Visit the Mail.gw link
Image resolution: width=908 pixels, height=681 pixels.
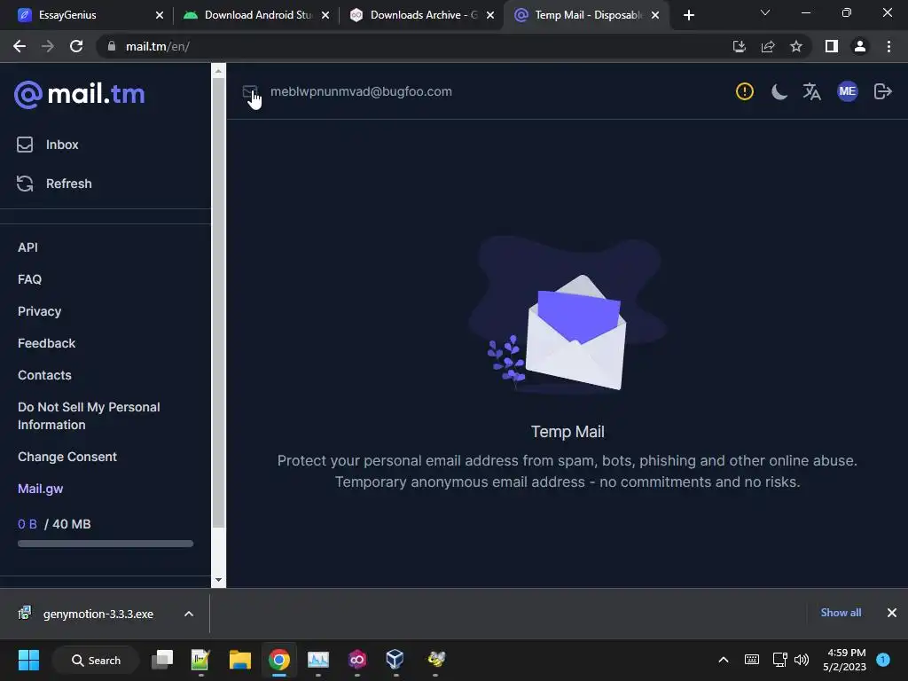tap(41, 489)
